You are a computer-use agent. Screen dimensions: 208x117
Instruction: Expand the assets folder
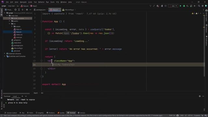12,26
